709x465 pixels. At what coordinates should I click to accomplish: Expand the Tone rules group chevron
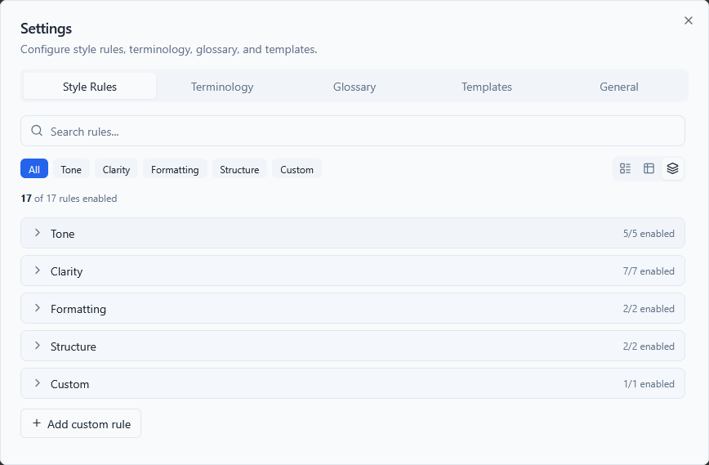click(x=38, y=233)
